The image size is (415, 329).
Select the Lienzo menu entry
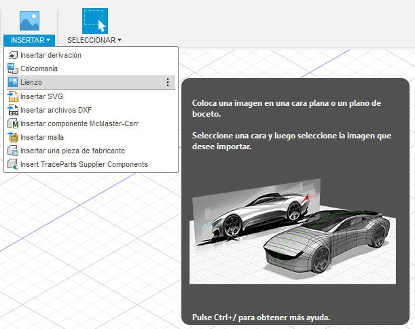click(91, 82)
